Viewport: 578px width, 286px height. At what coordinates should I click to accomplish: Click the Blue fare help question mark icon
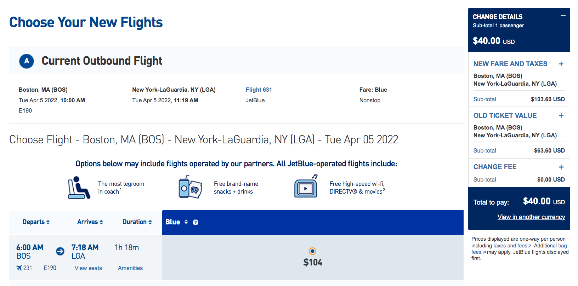[195, 222]
